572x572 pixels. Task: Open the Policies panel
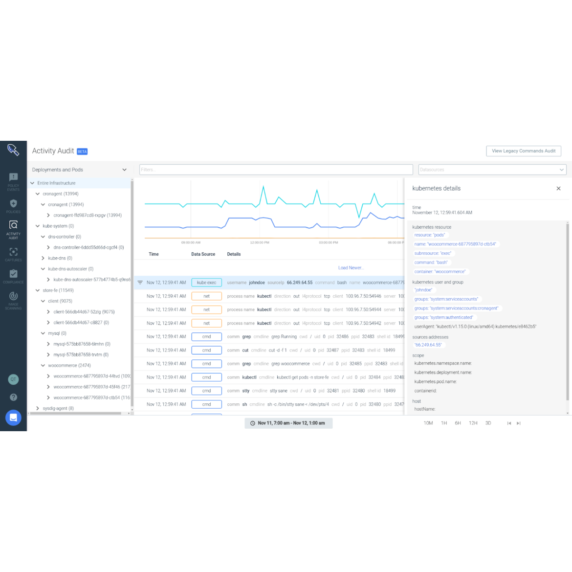[x=13, y=204]
